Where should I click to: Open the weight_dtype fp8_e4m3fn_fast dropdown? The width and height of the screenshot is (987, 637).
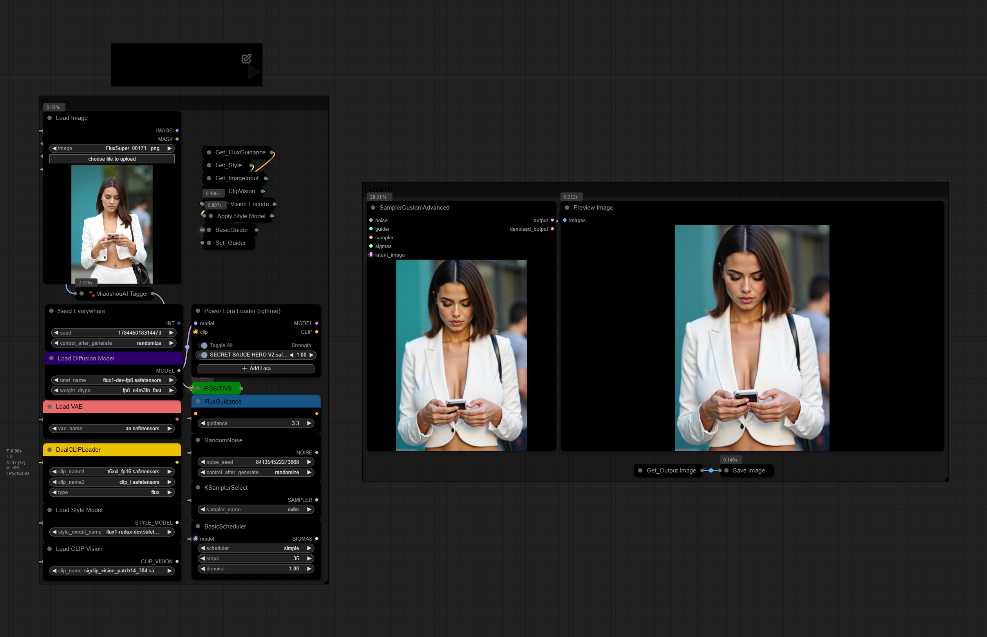point(112,391)
